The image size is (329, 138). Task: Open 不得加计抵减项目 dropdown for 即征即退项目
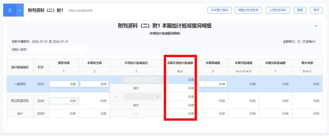(143, 97)
